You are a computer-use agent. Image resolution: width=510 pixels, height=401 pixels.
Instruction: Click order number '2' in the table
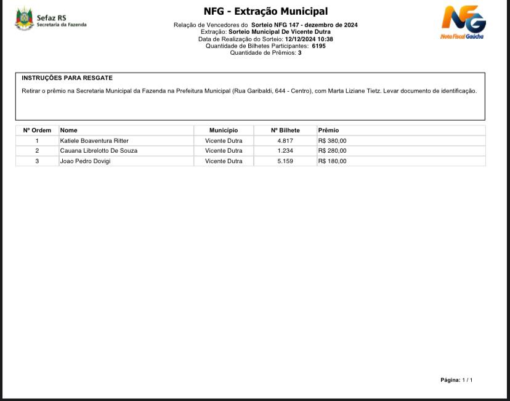click(37, 150)
